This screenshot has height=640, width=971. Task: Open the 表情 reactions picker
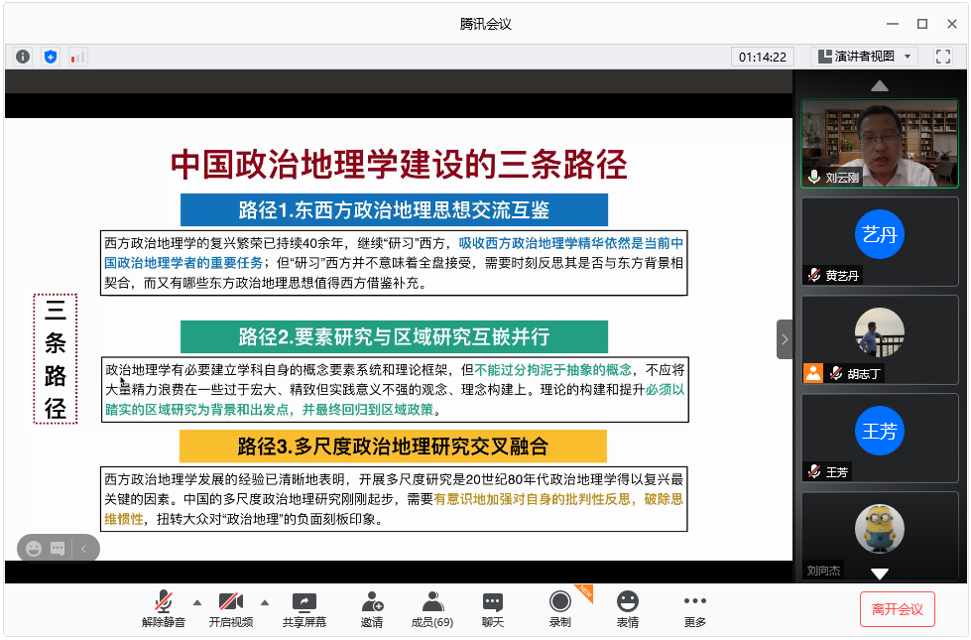coord(627,608)
